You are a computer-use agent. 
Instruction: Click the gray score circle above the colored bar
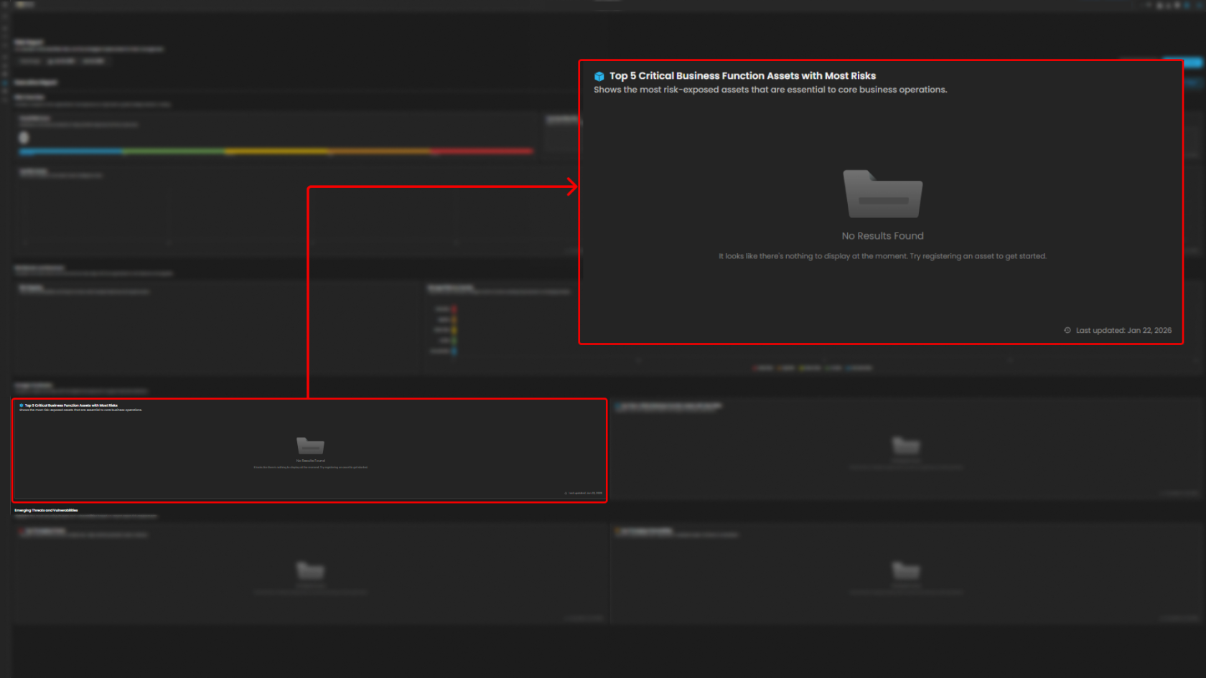(24, 137)
